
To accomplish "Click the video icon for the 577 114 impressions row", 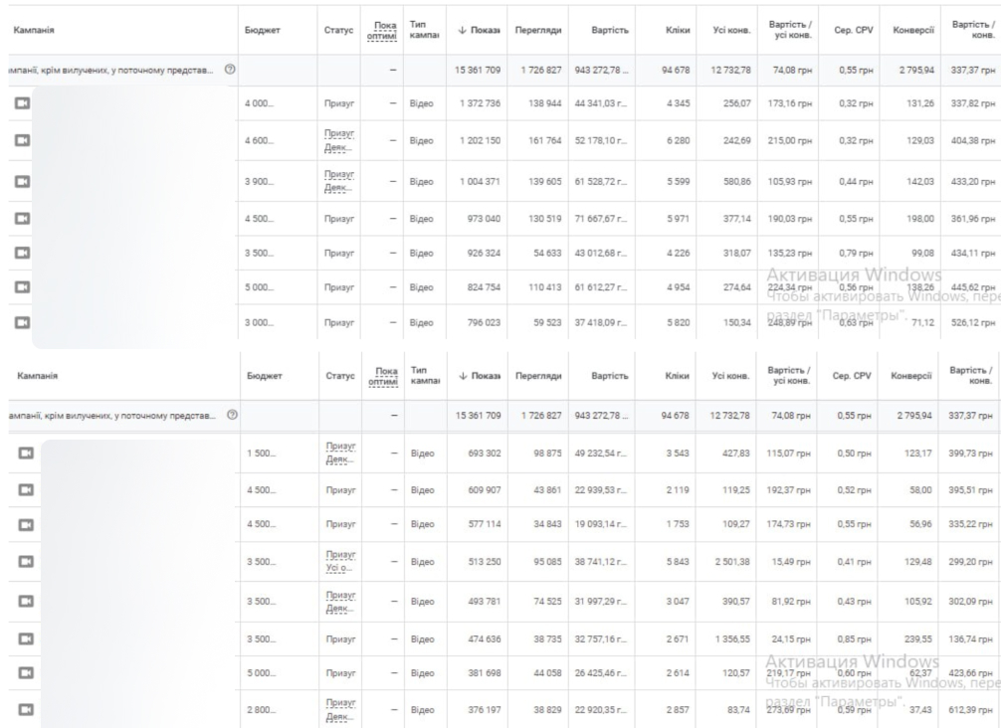I will 26,524.
